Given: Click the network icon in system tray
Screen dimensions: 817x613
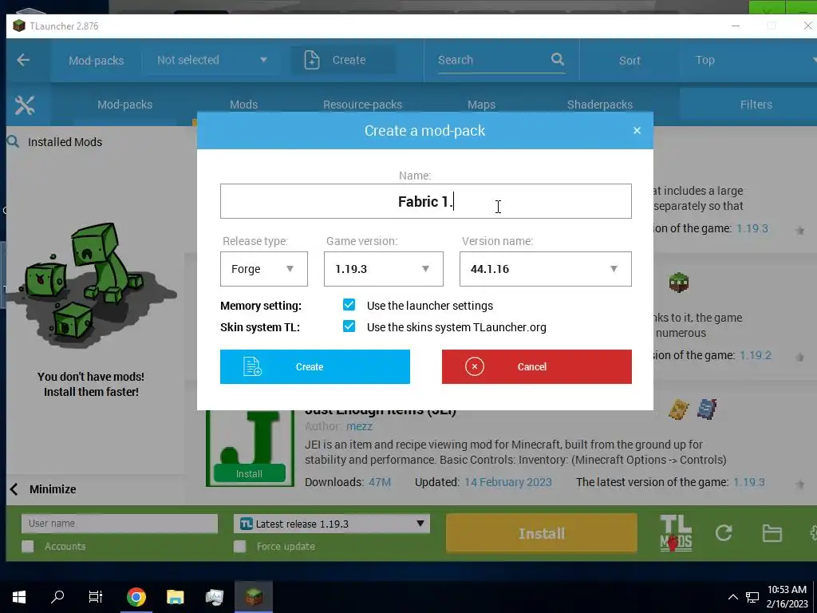Looking at the screenshot, I should [752, 597].
